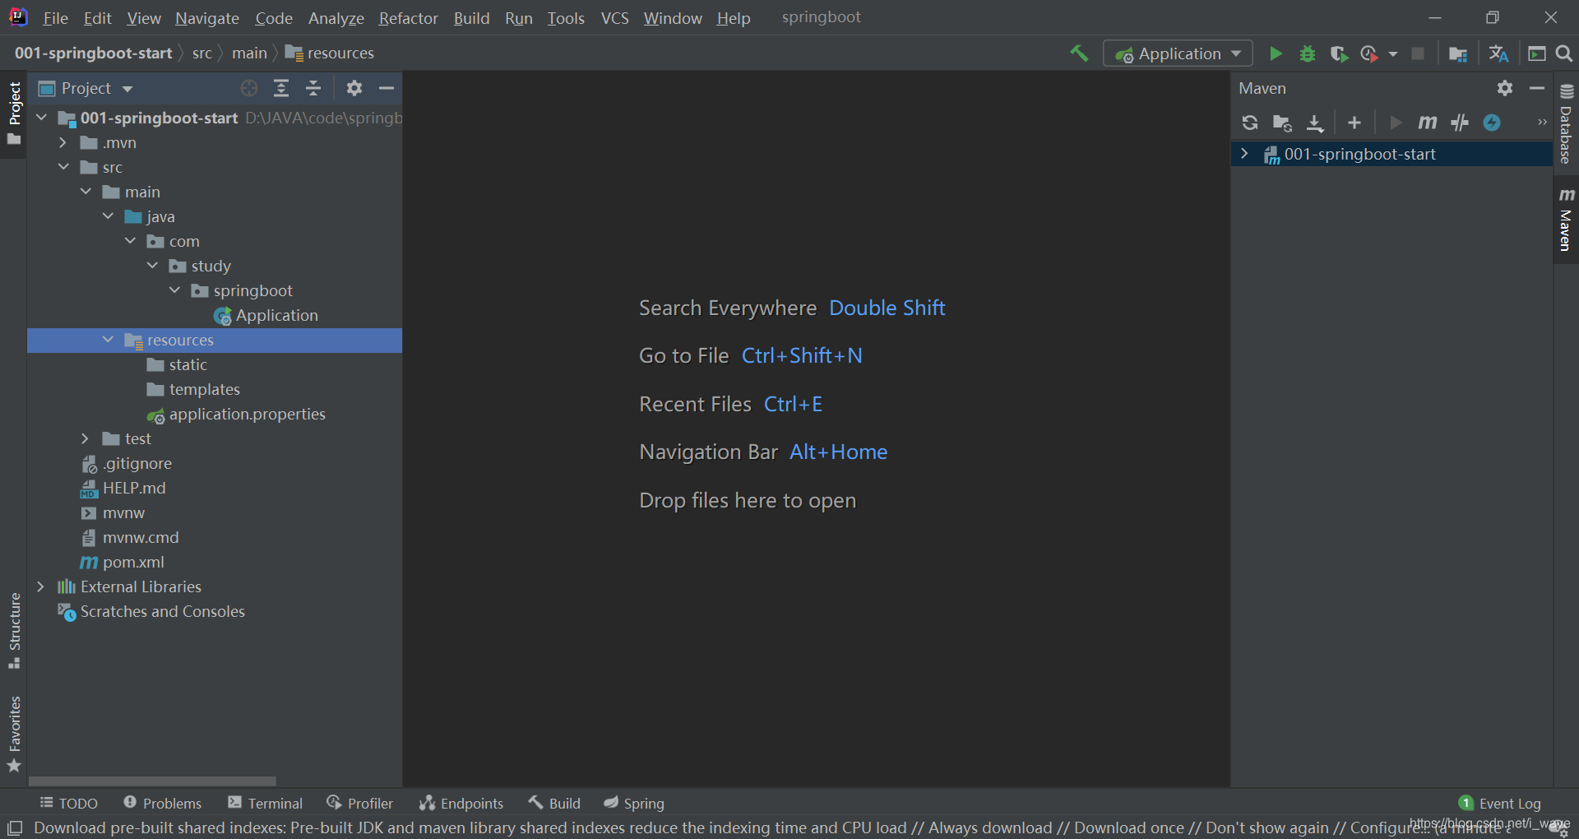Click Always download in notification bar
The image size is (1579, 839).
pos(990,827)
